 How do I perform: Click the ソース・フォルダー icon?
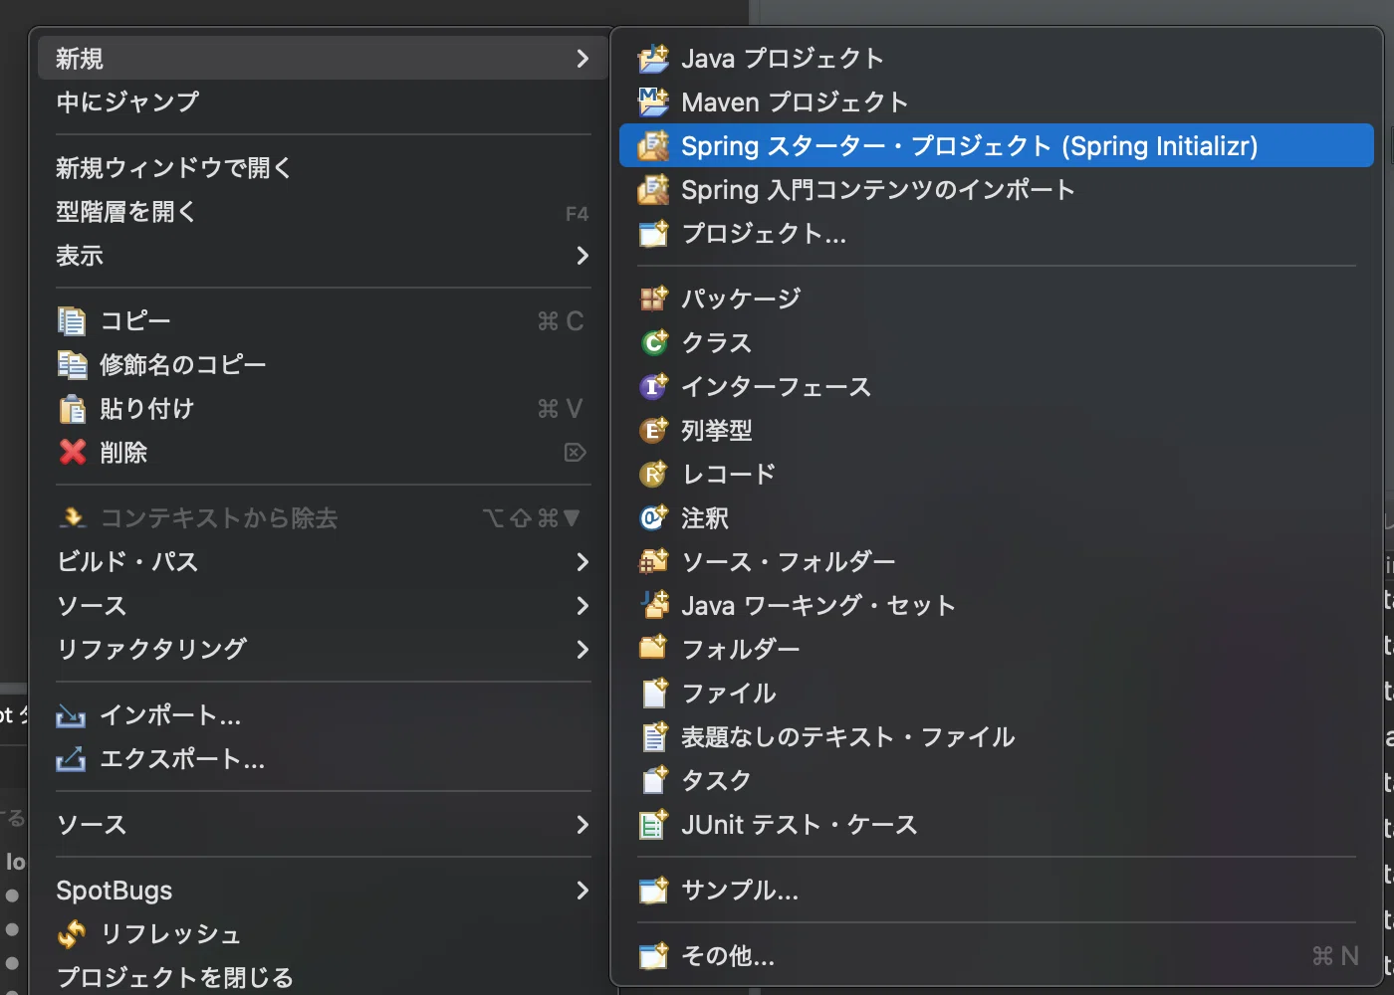(x=653, y=561)
